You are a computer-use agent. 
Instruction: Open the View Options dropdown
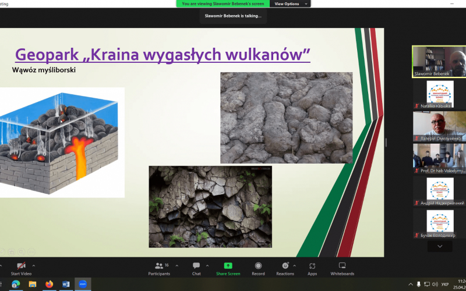pos(290,4)
